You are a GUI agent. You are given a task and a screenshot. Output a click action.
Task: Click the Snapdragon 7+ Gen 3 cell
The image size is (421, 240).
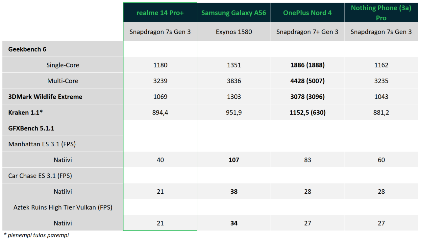[308, 32]
